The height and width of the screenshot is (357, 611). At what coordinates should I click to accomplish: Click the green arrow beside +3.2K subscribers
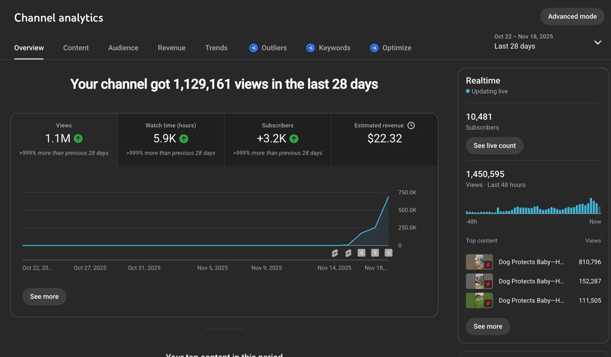click(294, 139)
